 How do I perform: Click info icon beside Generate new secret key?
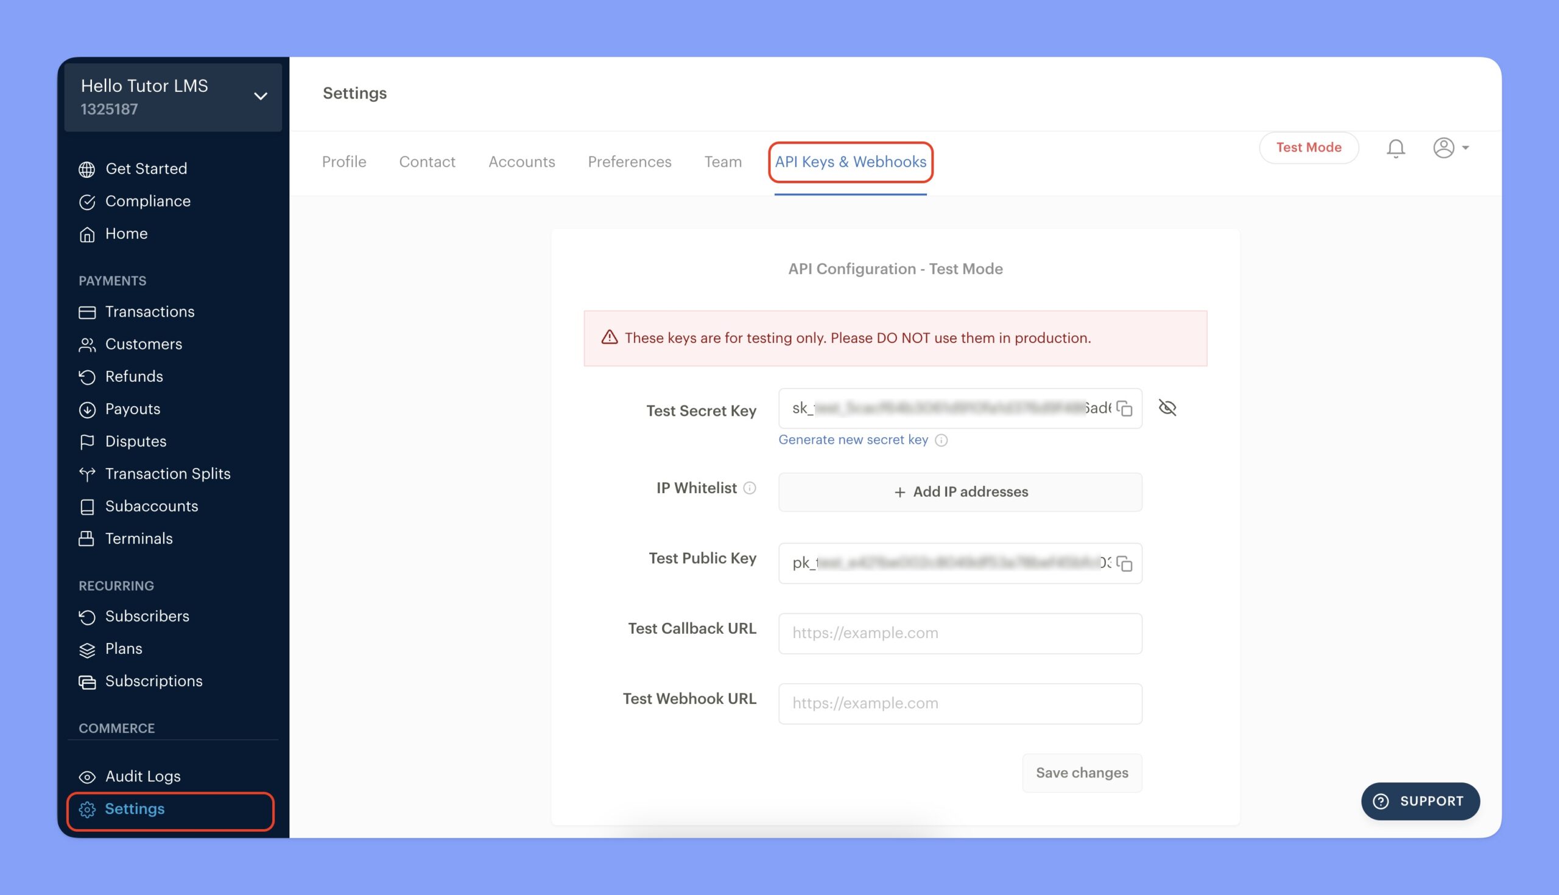pyautogui.click(x=941, y=440)
